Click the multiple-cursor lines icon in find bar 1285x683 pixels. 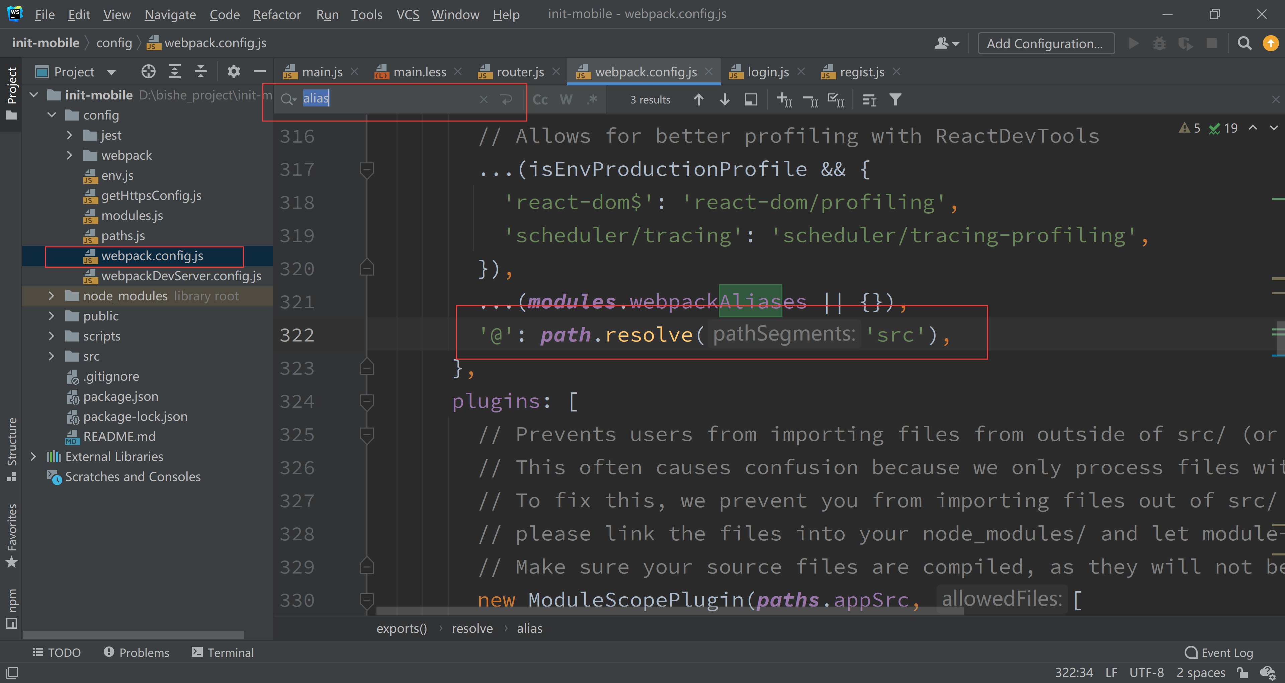point(869,100)
